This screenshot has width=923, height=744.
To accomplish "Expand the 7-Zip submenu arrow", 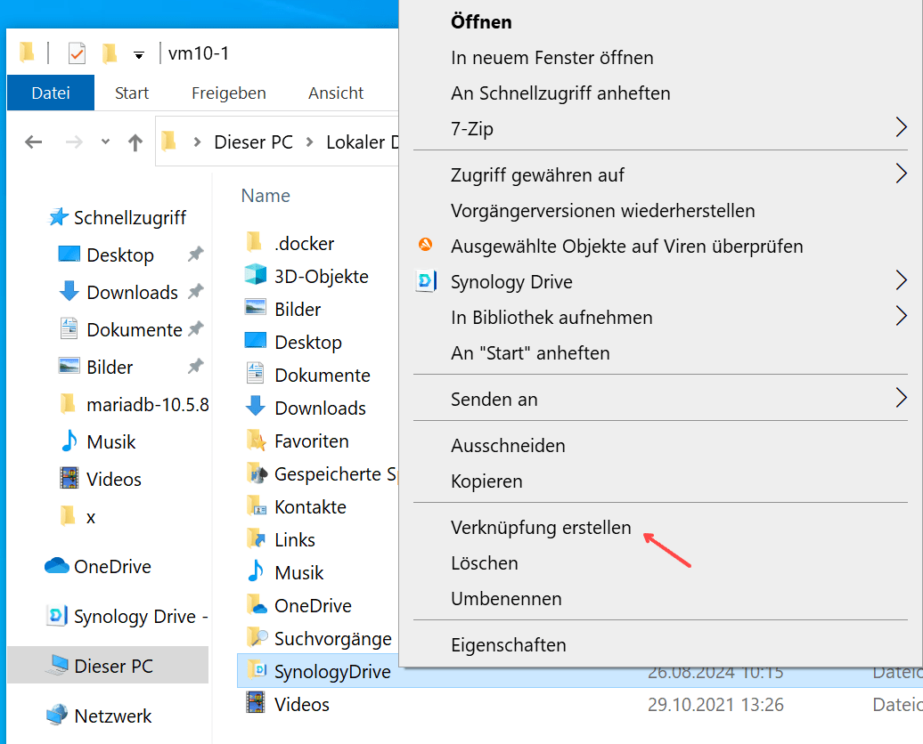I will [x=901, y=129].
